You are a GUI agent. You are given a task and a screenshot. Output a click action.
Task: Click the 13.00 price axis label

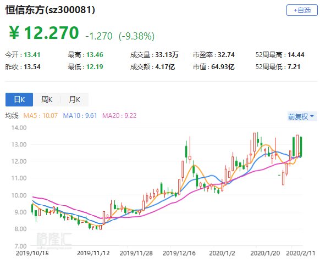[x=19, y=144]
